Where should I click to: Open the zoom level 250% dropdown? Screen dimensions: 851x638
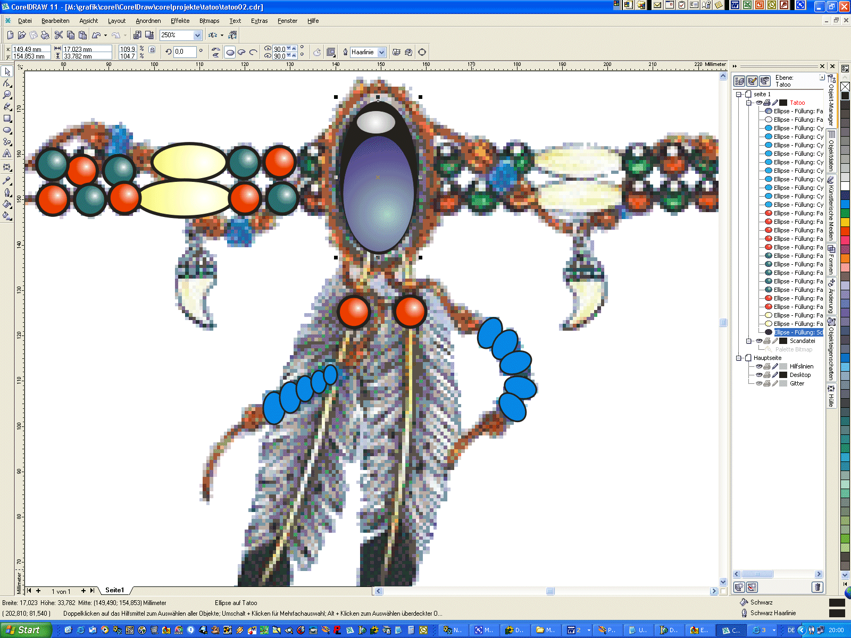[x=197, y=35]
